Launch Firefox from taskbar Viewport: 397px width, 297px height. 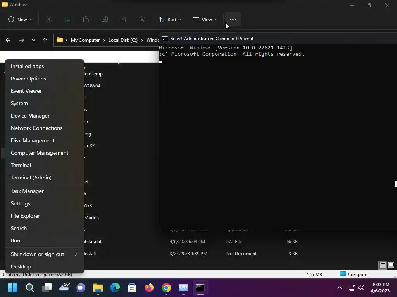click(149, 288)
